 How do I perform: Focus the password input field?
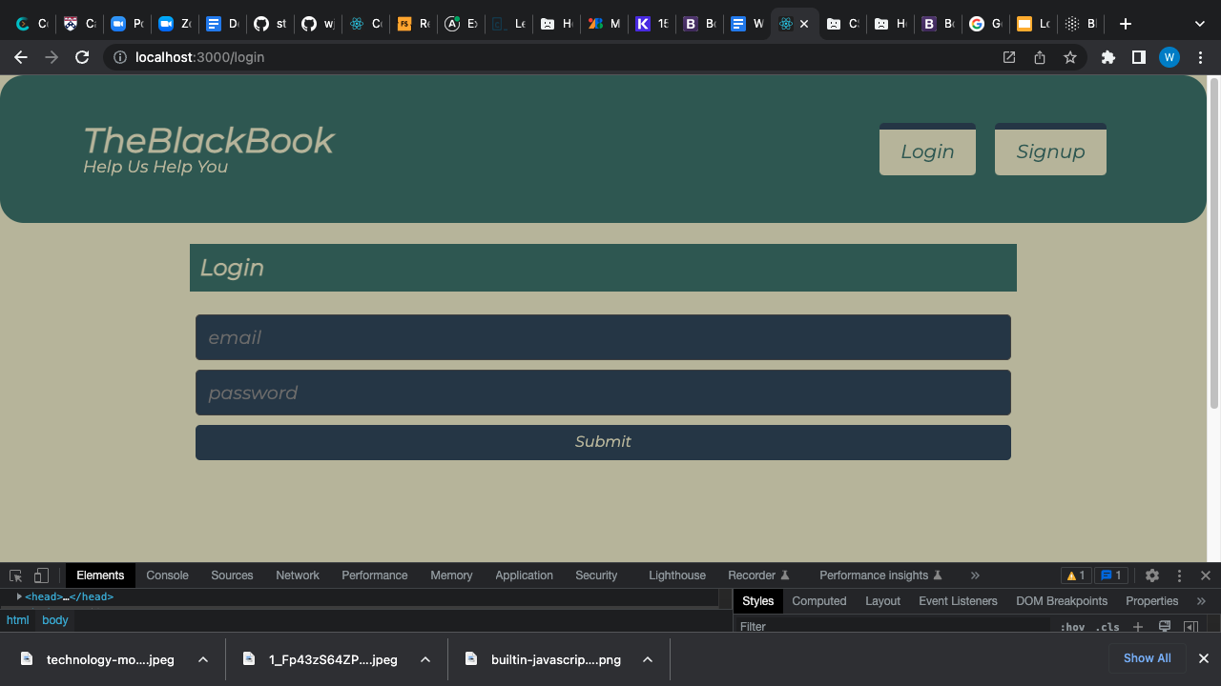tap(603, 393)
